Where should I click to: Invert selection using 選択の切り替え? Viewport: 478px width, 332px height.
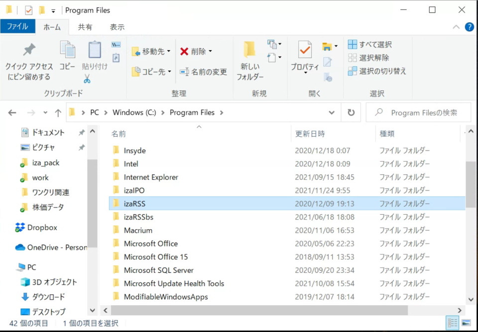pyautogui.click(x=377, y=71)
